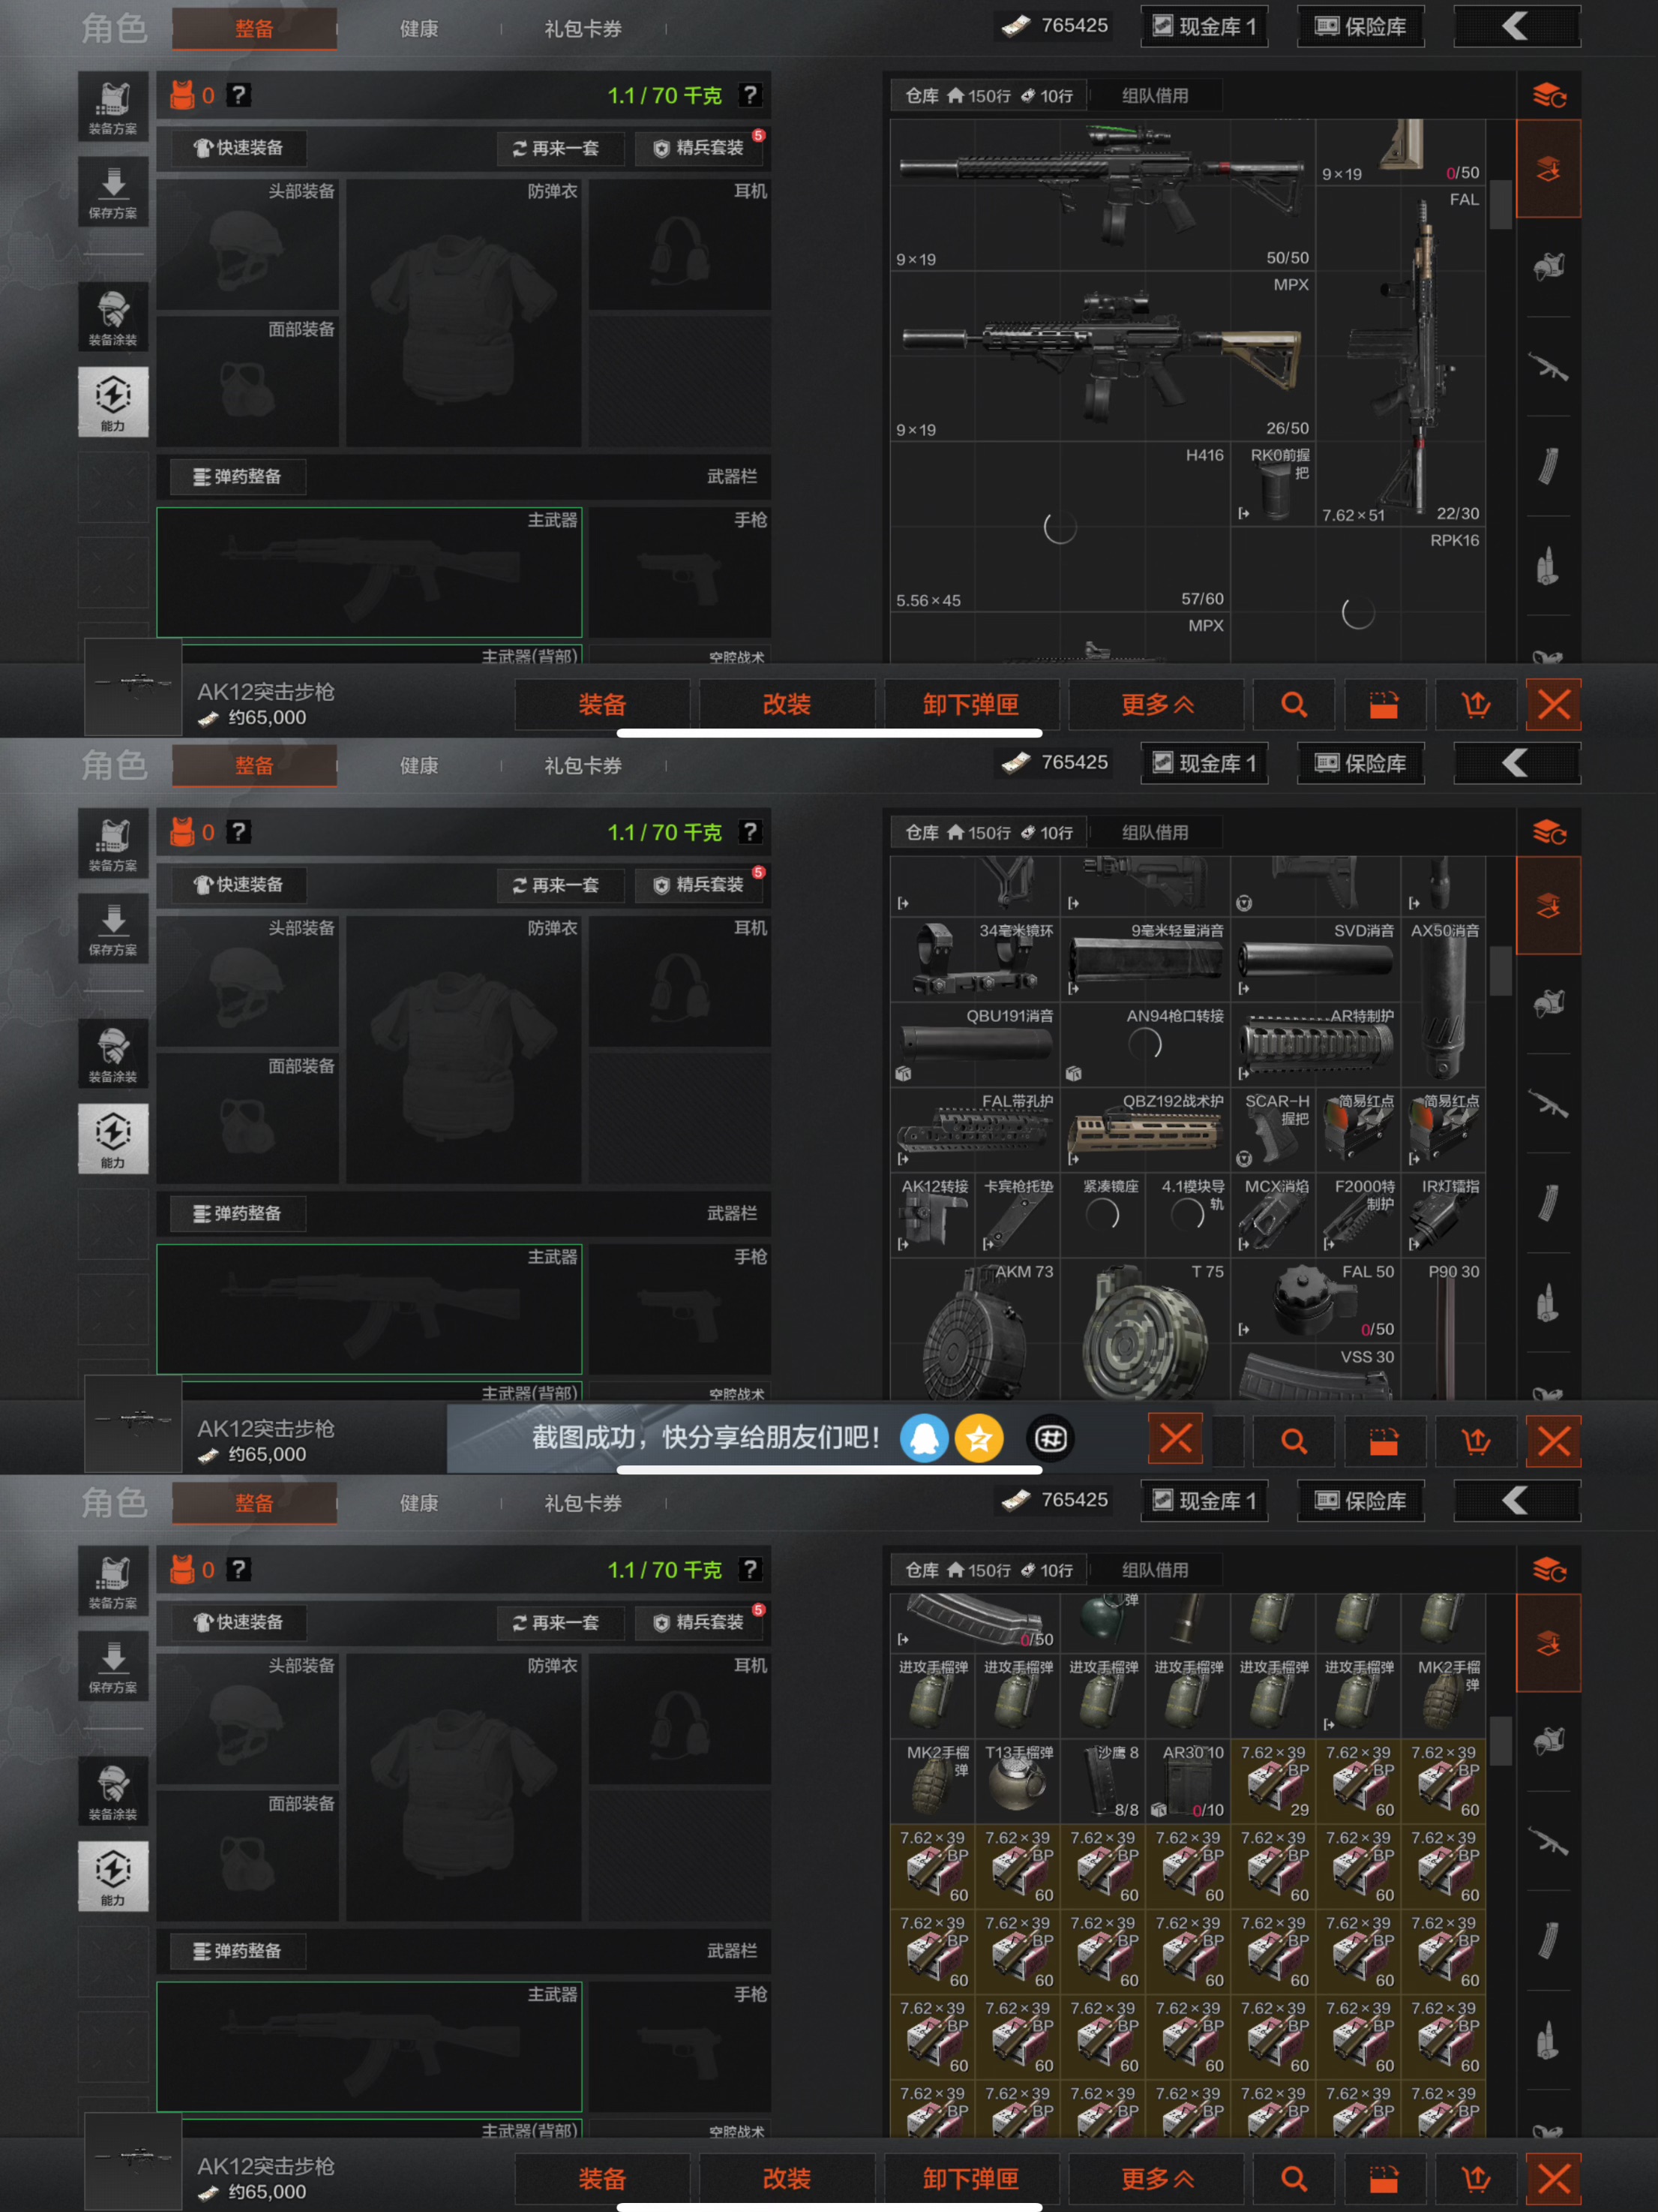Image resolution: width=1658 pixels, height=2212 pixels.
Task: Tap the hashtag share icon in banner
Action: click(x=1049, y=1439)
